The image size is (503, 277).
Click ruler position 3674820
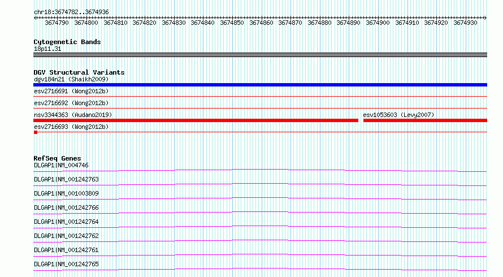144,23
